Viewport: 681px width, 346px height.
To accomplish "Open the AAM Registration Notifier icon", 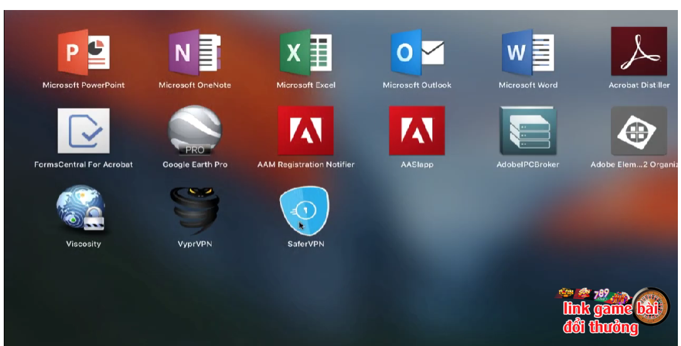I will tap(306, 130).
